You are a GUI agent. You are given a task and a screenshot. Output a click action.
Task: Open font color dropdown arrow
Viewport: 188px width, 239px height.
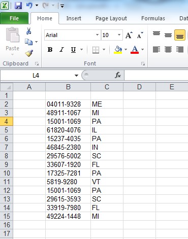[142, 50]
